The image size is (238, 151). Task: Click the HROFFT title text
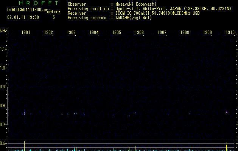click(39, 3)
